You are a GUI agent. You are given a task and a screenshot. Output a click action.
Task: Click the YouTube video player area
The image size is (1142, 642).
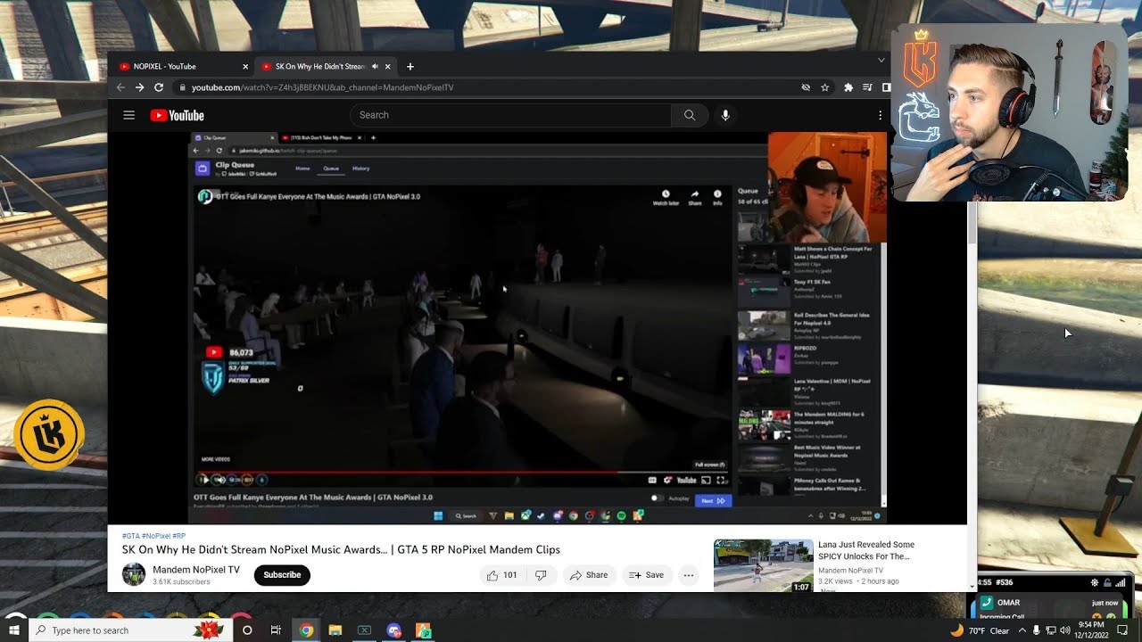click(x=537, y=327)
